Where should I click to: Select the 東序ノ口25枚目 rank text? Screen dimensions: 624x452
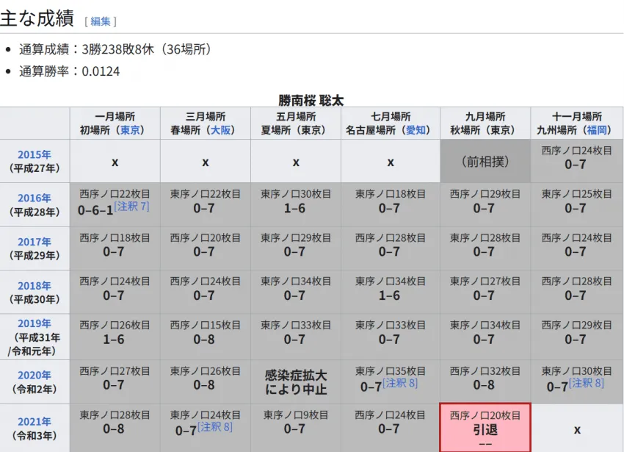(x=576, y=194)
